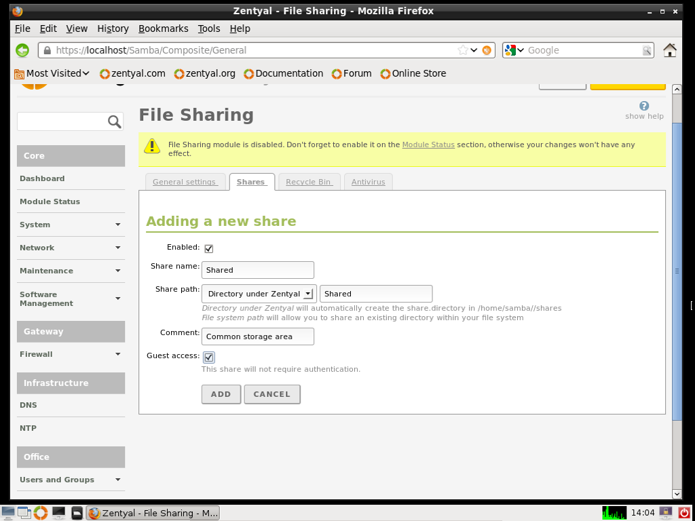
Task: Expand the System menu in sidebar
Action: 71,225
